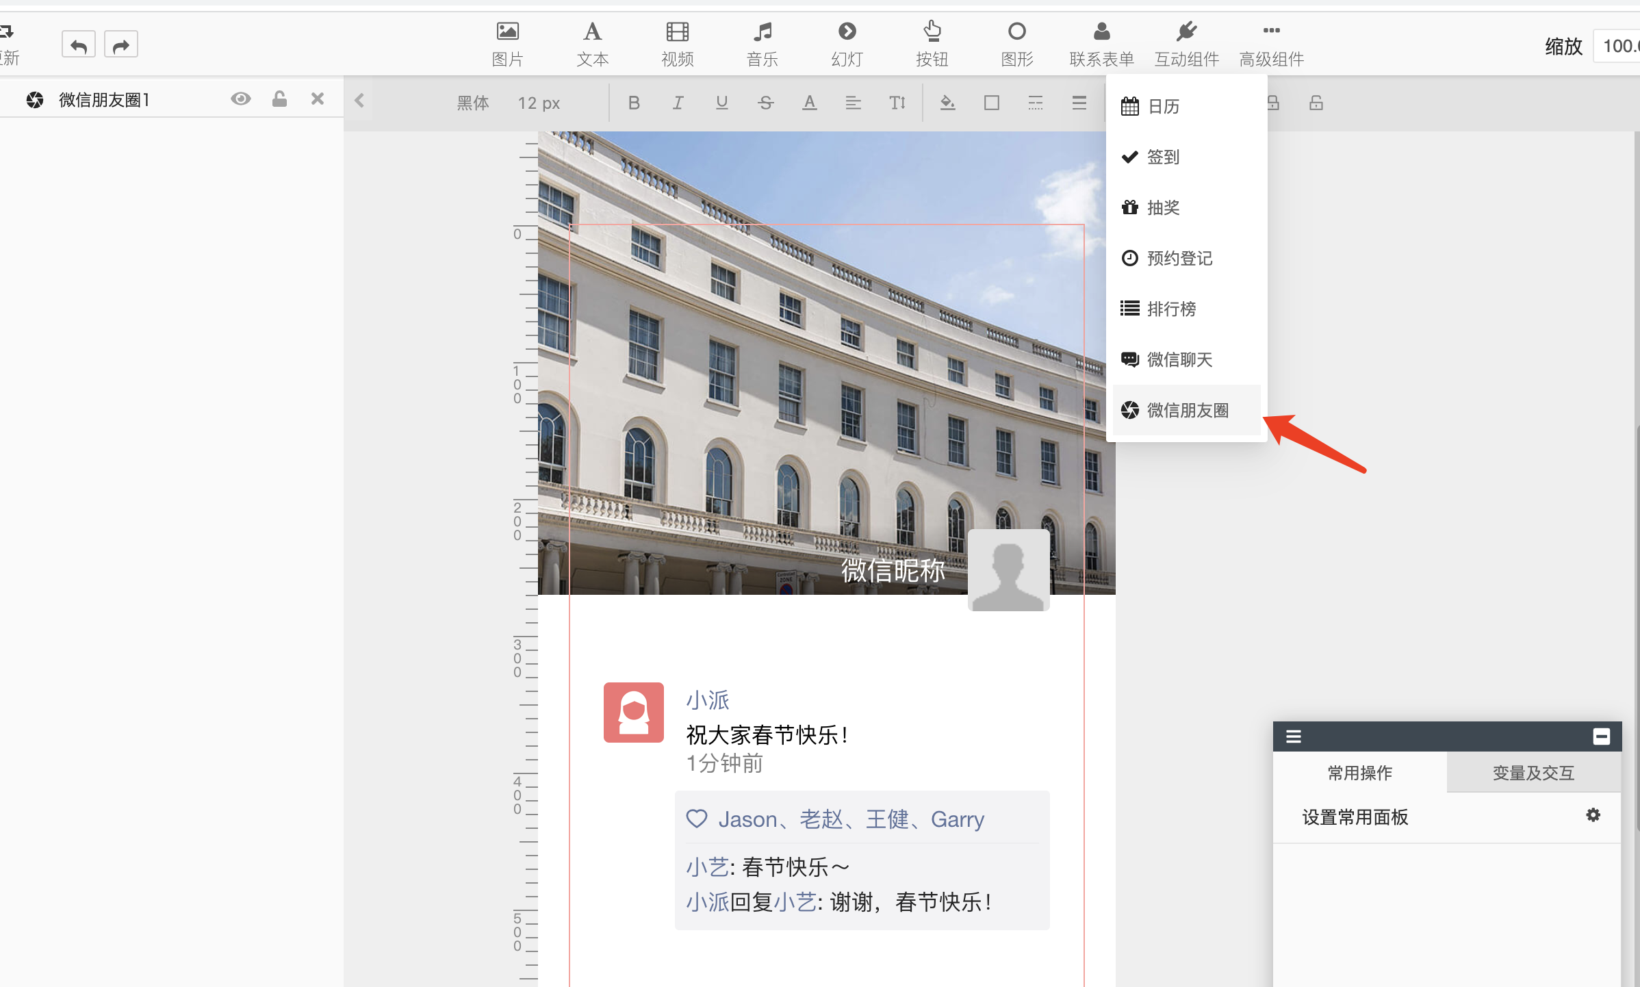Toggle lock on 微信朋友圈1 layer
Image resolution: width=1640 pixels, height=987 pixels.
(x=279, y=99)
